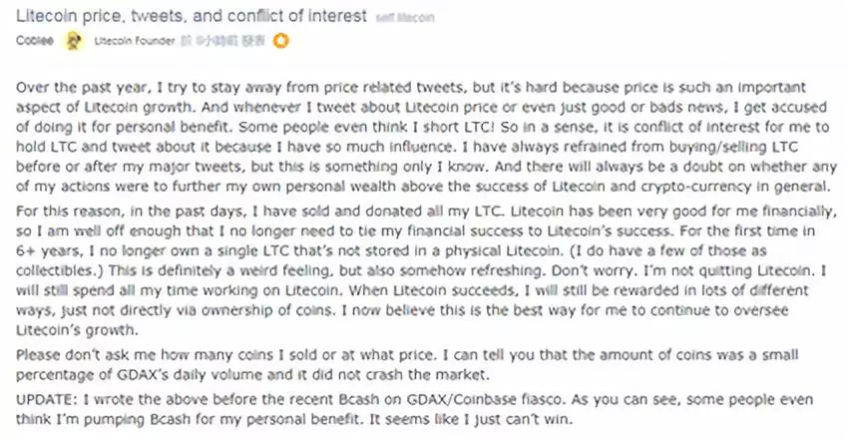This screenshot has height=439, width=848.
Task: Click the Litecoin Founder flair label
Action: [x=135, y=41]
